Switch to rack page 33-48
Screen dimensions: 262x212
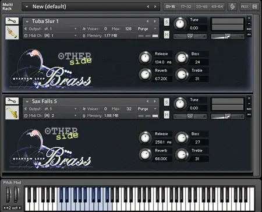(201, 7)
